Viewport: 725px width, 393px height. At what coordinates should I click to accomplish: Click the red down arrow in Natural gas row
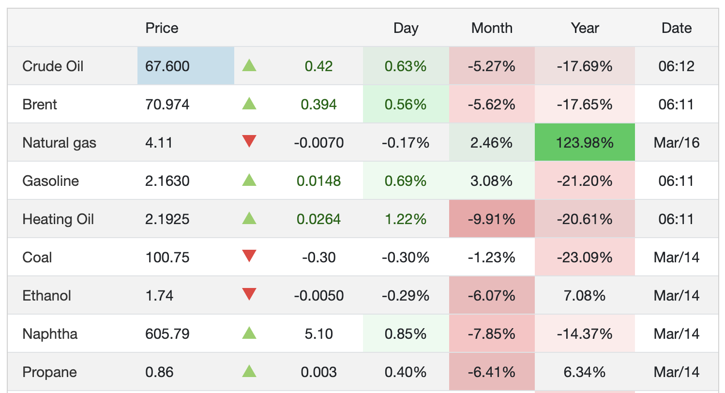[249, 141]
